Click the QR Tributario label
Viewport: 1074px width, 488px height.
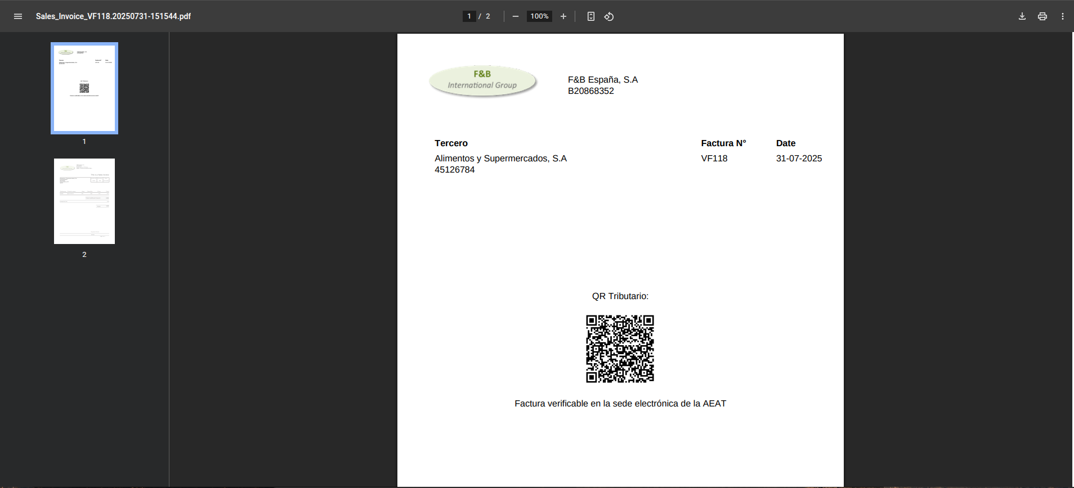tap(620, 296)
